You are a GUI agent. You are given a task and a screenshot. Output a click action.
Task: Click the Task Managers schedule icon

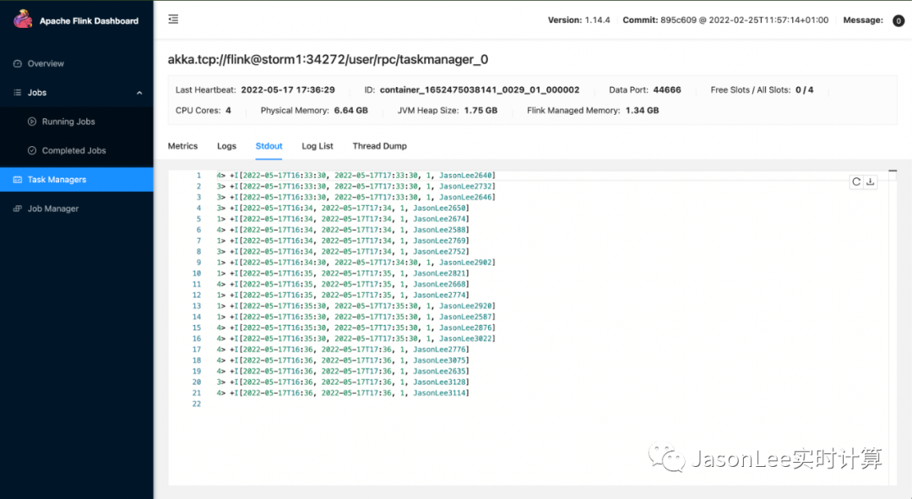[x=18, y=180]
